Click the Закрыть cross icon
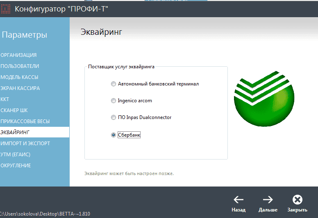The height and width of the screenshot is (218, 318). click(298, 200)
